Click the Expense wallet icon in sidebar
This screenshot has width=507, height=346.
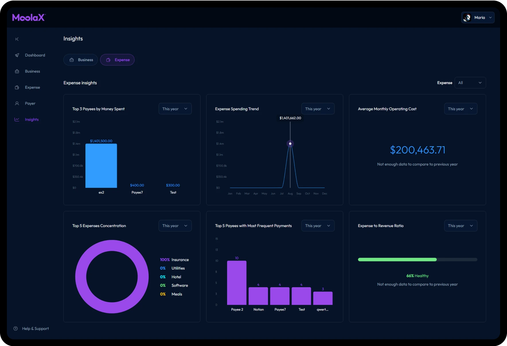click(17, 87)
